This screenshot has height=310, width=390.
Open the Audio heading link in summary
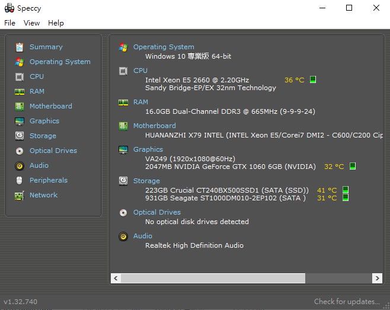click(x=142, y=236)
